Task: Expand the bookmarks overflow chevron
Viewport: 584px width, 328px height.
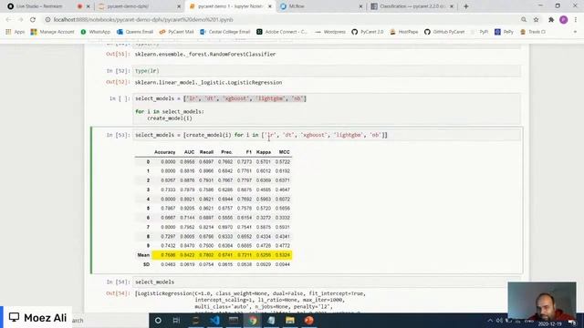Action: pyautogui.click(x=575, y=32)
